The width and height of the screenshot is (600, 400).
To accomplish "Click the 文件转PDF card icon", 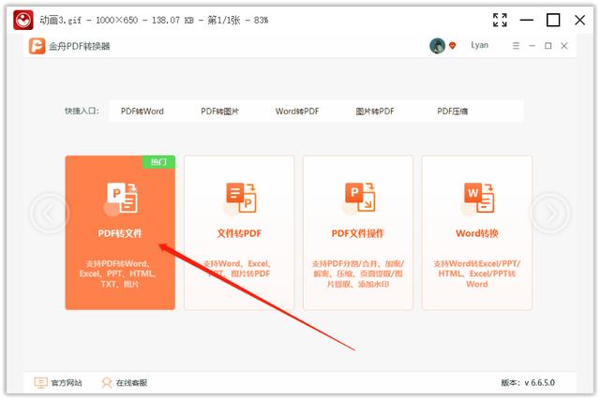I will (x=239, y=198).
